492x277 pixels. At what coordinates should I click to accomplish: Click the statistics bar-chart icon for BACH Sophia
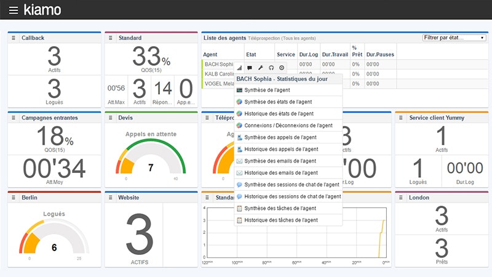coord(239,68)
